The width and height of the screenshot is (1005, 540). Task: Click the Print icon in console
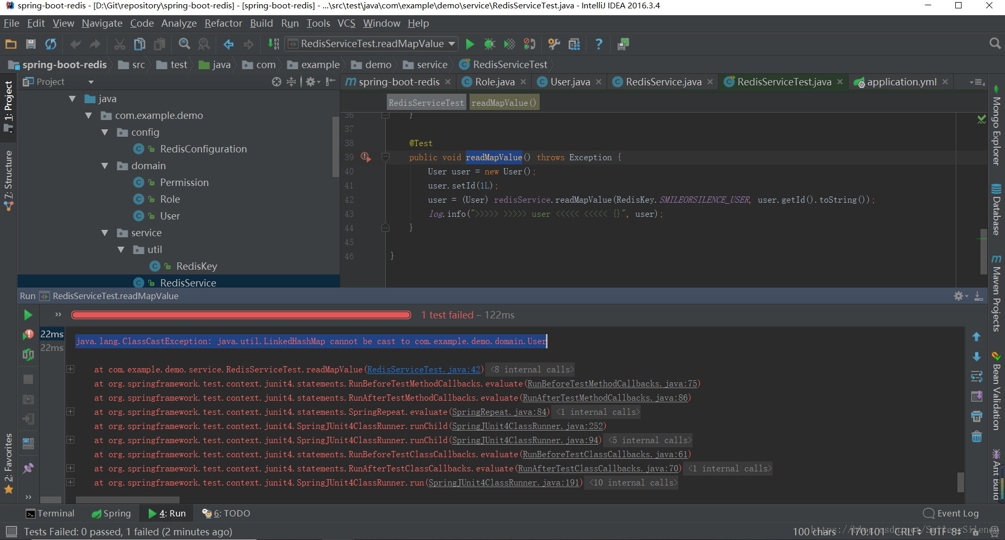coord(976,417)
